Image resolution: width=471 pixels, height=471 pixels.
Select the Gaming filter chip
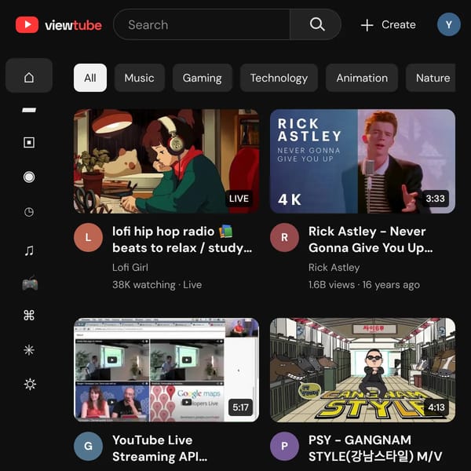203,78
